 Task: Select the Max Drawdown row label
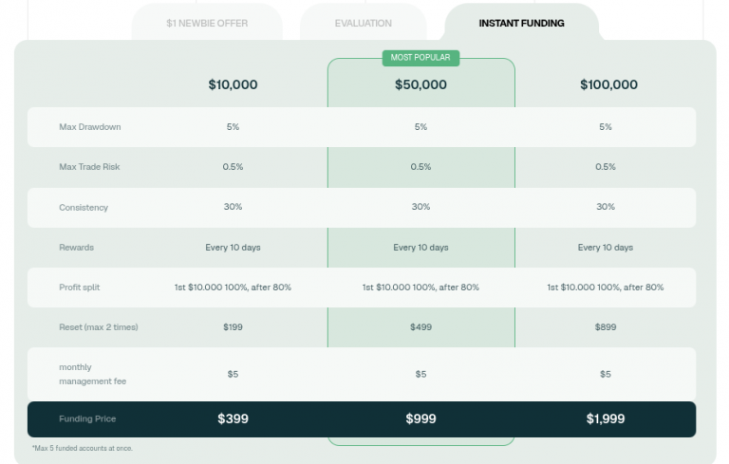pos(90,127)
